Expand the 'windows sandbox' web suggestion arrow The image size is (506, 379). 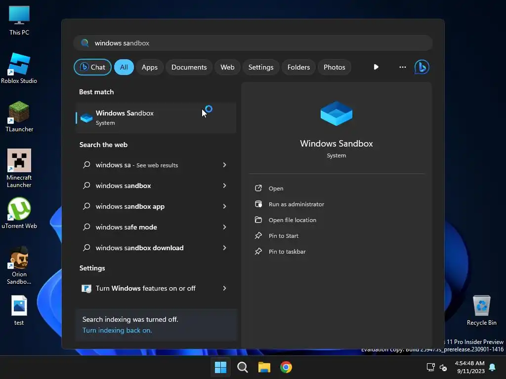pyautogui.click(x=225, y=186)
